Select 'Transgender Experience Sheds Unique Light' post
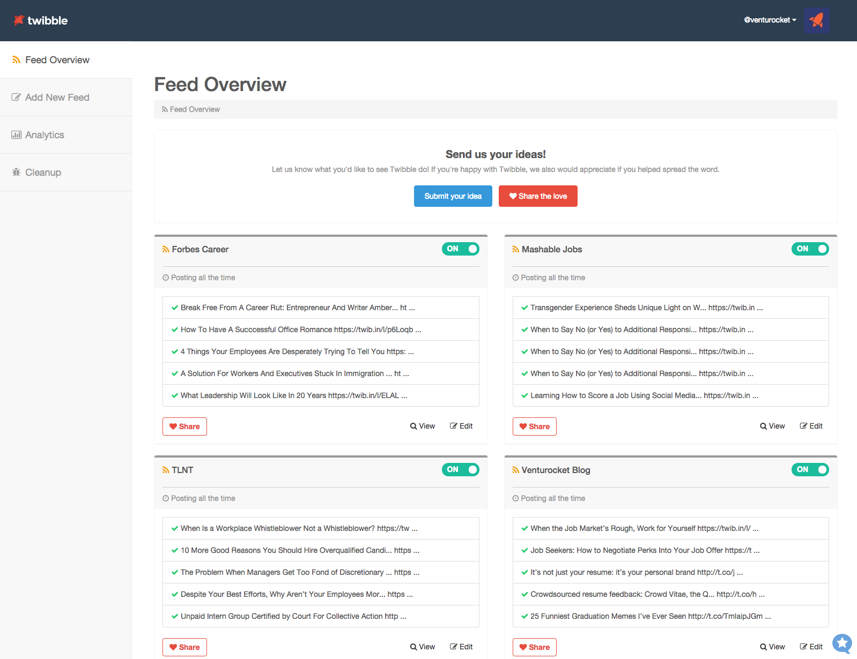 671,308
